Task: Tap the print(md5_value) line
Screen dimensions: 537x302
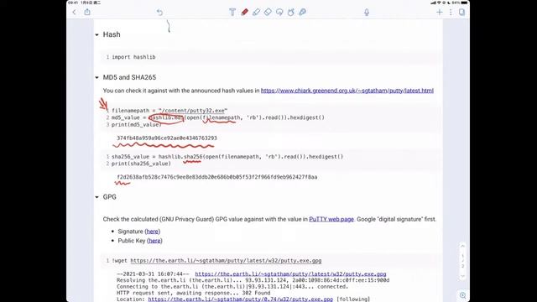Action: [x=136, y=124]
